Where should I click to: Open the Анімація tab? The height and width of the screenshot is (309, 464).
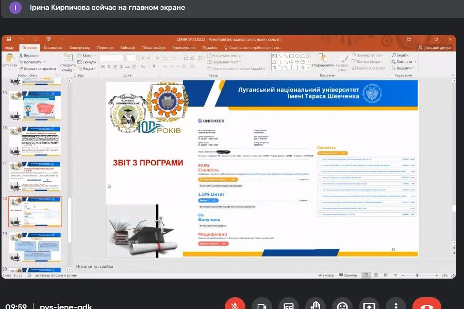pyautogui.click(x=128, y=47)
